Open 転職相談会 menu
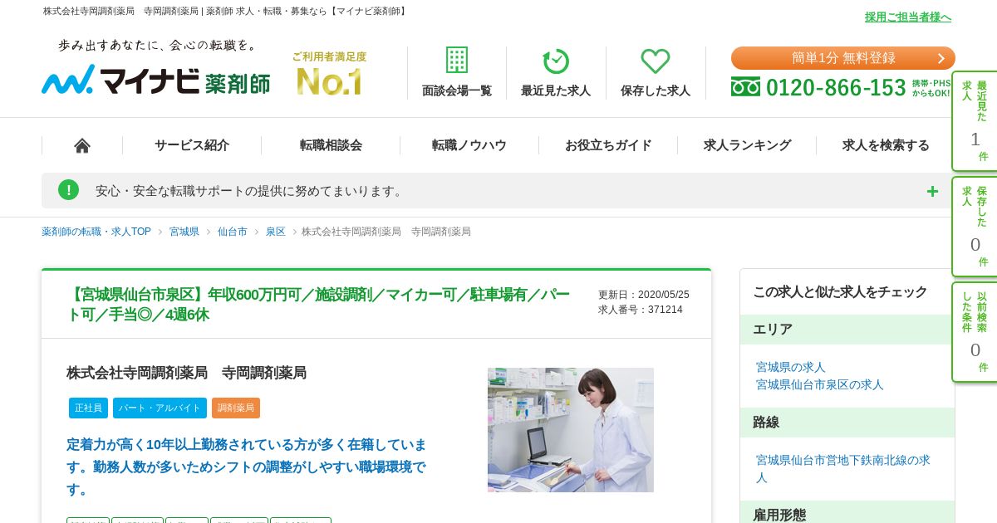This screenshot has width=997, height=523. point(331,145)
